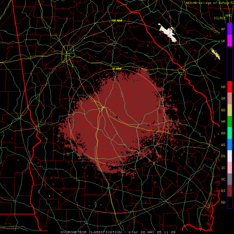234x234 pixels.
Task: Click the IC legend label
Action: tap(223, 168)
